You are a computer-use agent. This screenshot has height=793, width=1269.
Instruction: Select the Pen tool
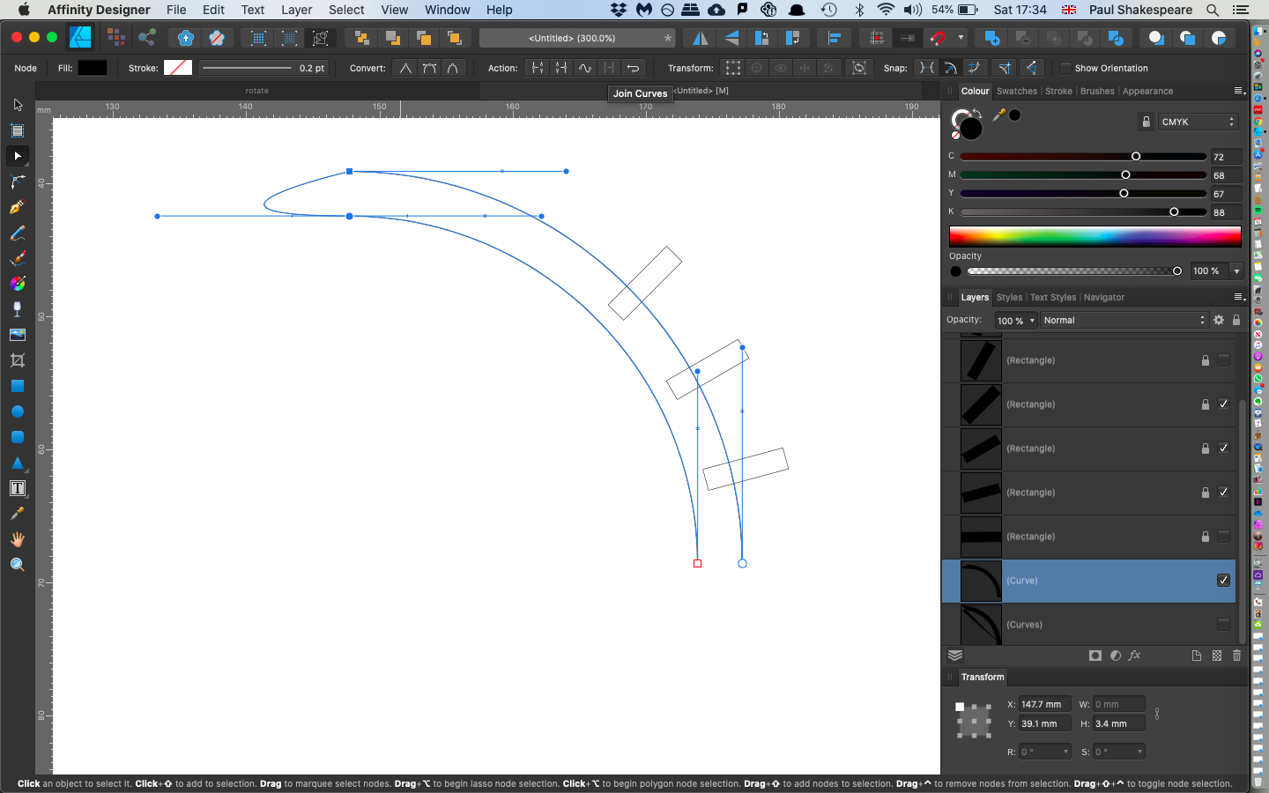(x=18, y=207)
